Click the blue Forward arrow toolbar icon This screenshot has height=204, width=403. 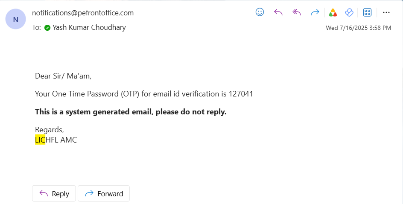pyautogui.click(x=315, y=12)
